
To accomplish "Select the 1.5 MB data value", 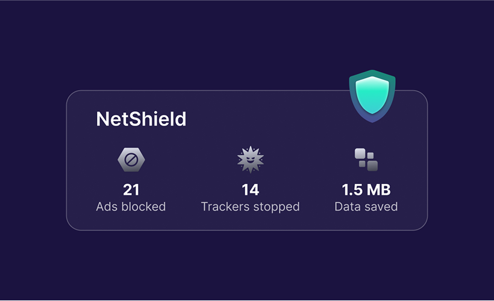I will pyautogui.click(x=366, y=190).
